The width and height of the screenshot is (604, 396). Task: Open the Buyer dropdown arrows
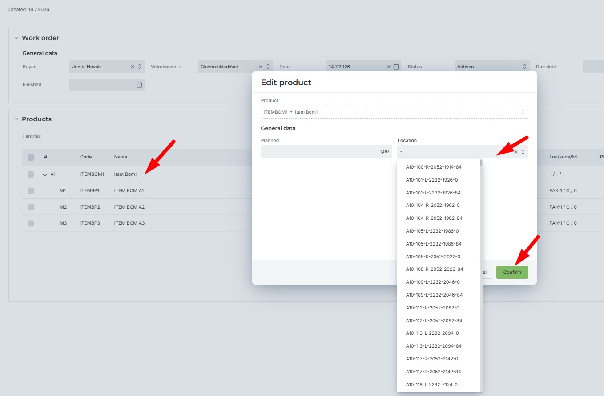139,67
